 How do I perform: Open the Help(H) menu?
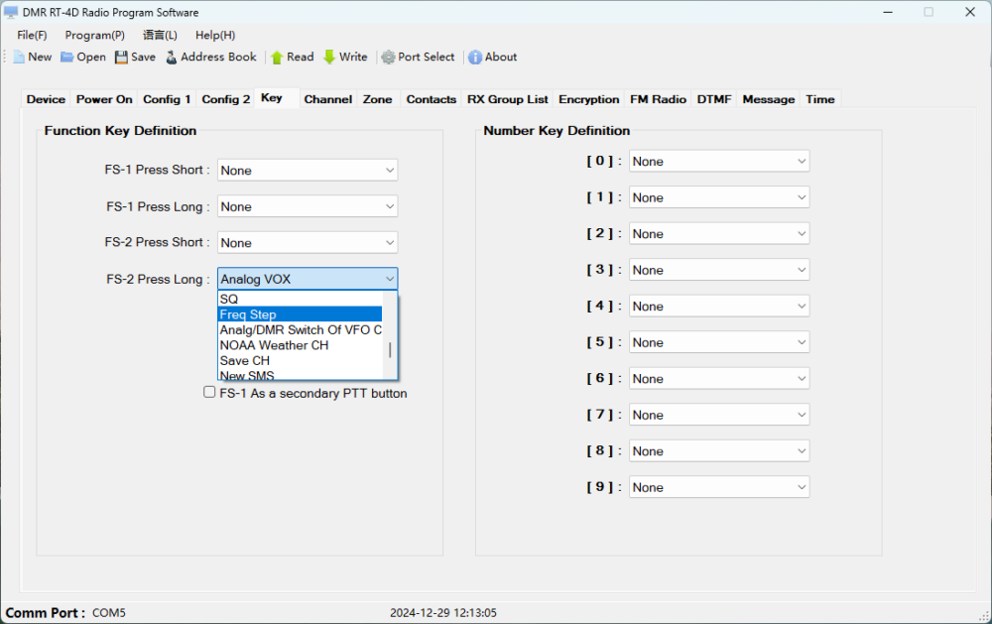pos(215,36)
